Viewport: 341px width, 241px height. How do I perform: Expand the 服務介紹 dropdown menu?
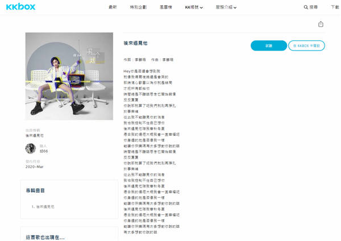pyautogui.click(x=226, y=7)
